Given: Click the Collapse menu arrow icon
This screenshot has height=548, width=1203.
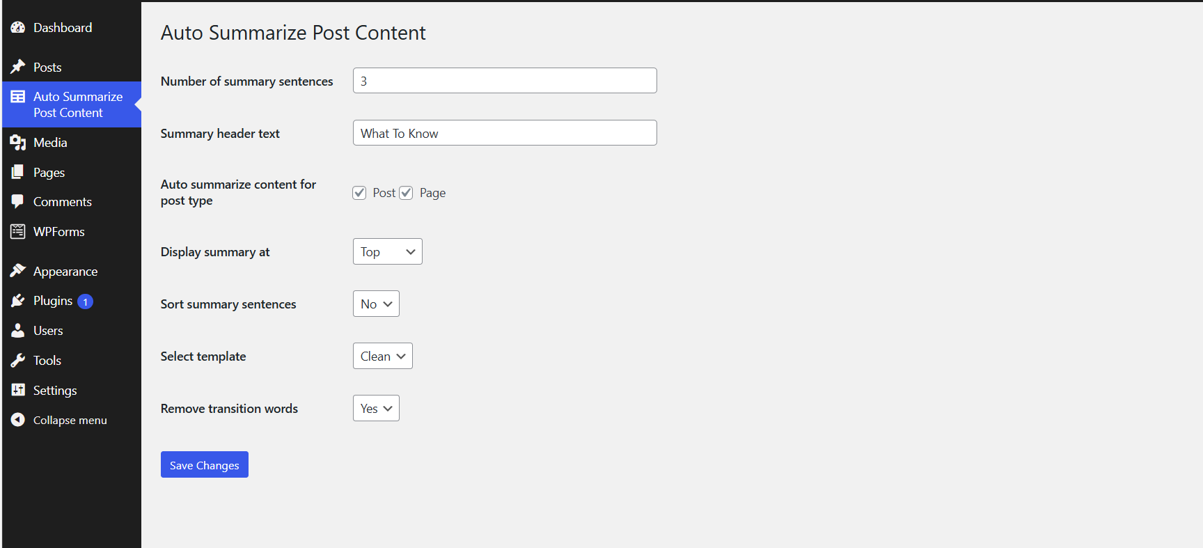Looking at the screenshot, I should (18, 420).
